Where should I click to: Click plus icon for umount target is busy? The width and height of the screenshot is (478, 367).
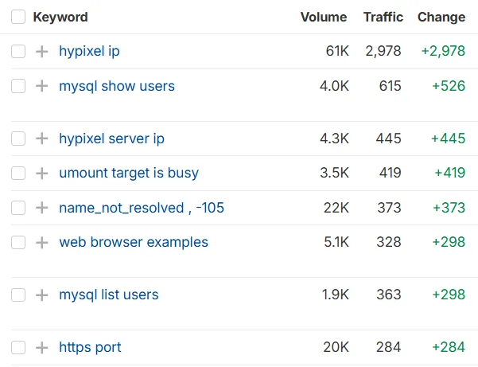pos(42,174)
